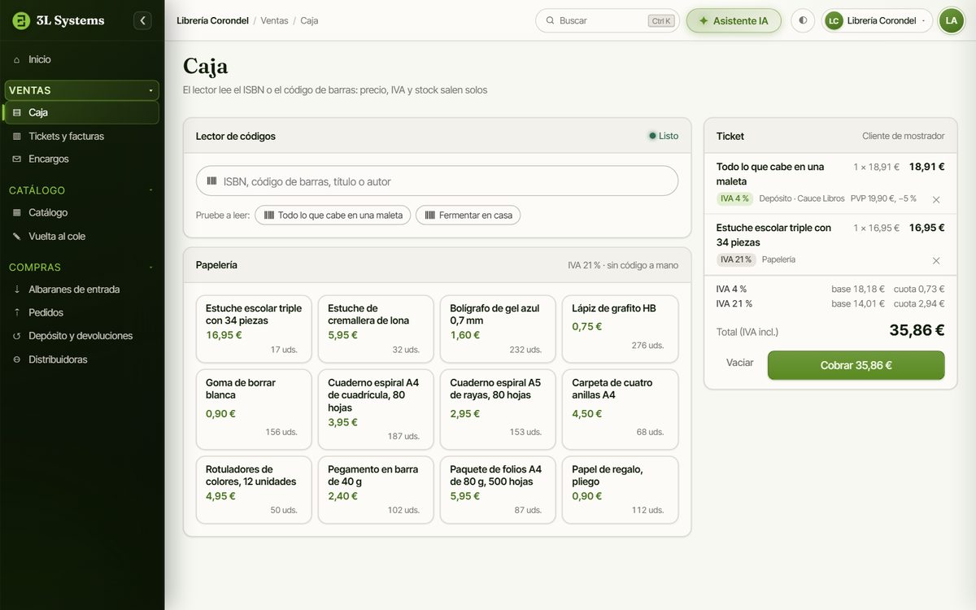Screen dimensions: 976x610
Task: Click the 3L Systems logo icon
Action: click(21, 20)
